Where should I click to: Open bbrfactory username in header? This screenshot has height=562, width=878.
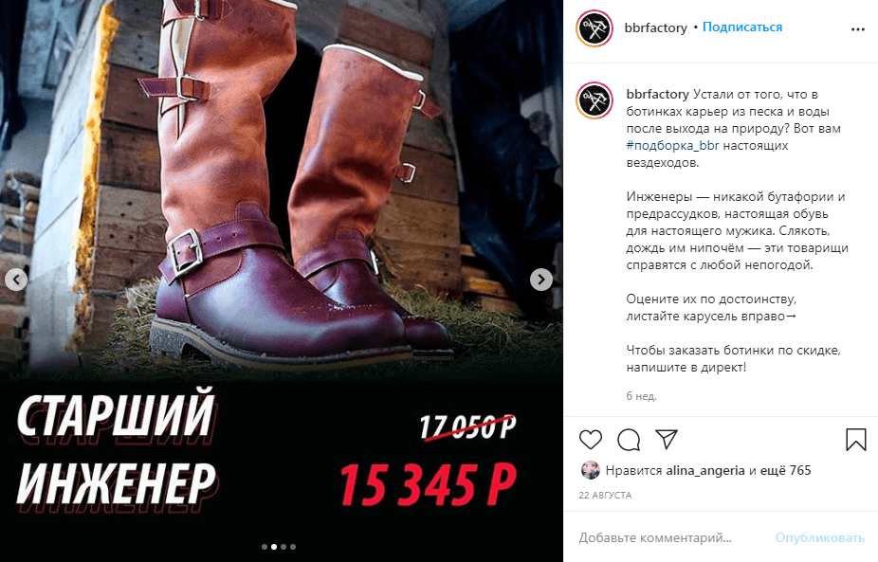(656, 27)
